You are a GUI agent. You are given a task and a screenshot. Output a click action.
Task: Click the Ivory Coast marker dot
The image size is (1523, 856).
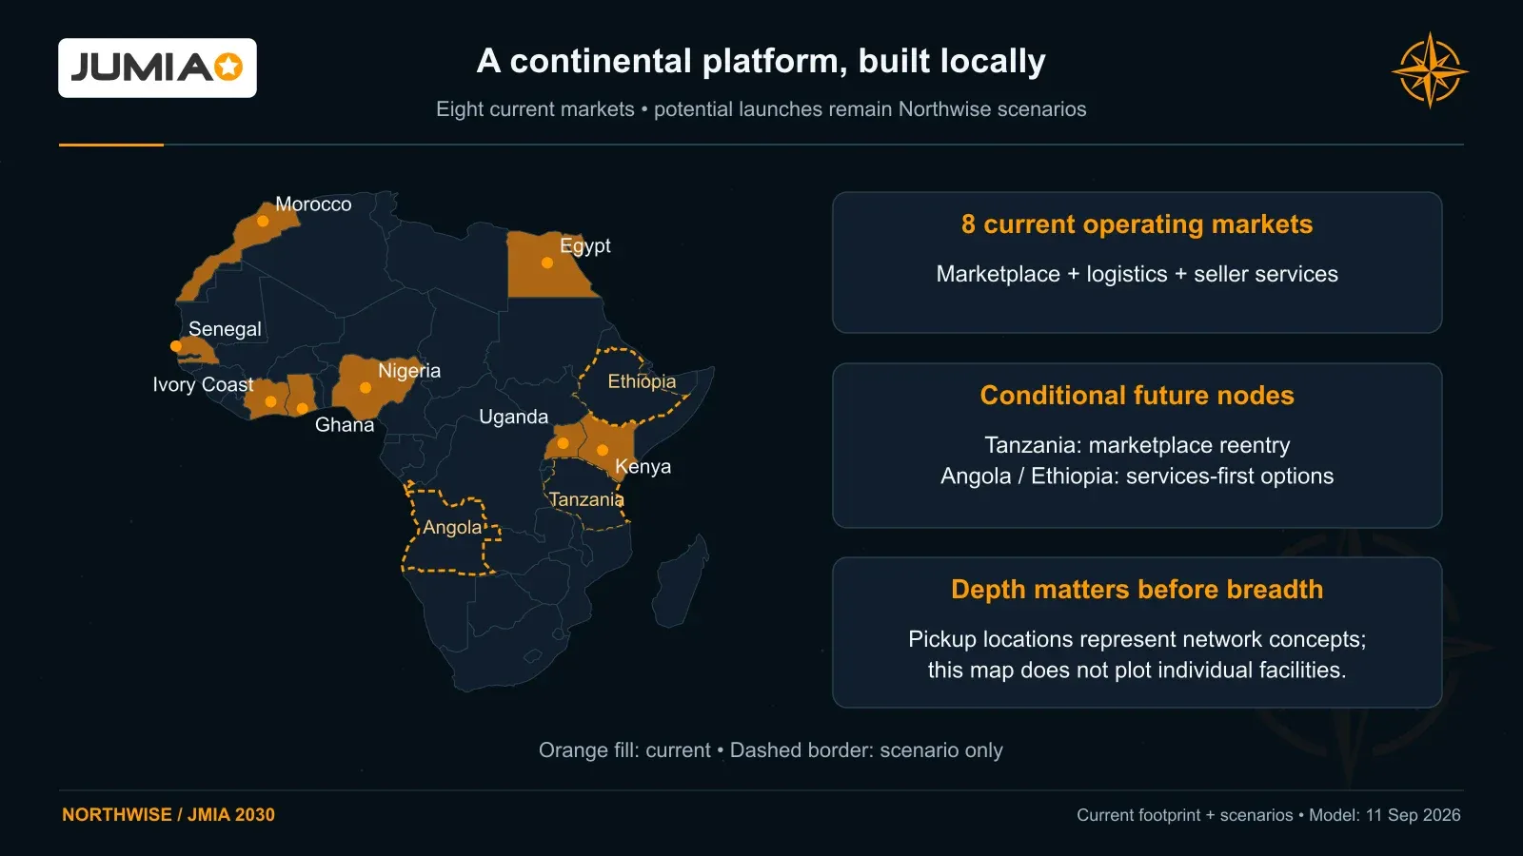coord(271,401)
